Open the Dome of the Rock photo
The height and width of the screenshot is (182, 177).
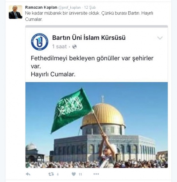coord(97,125)
